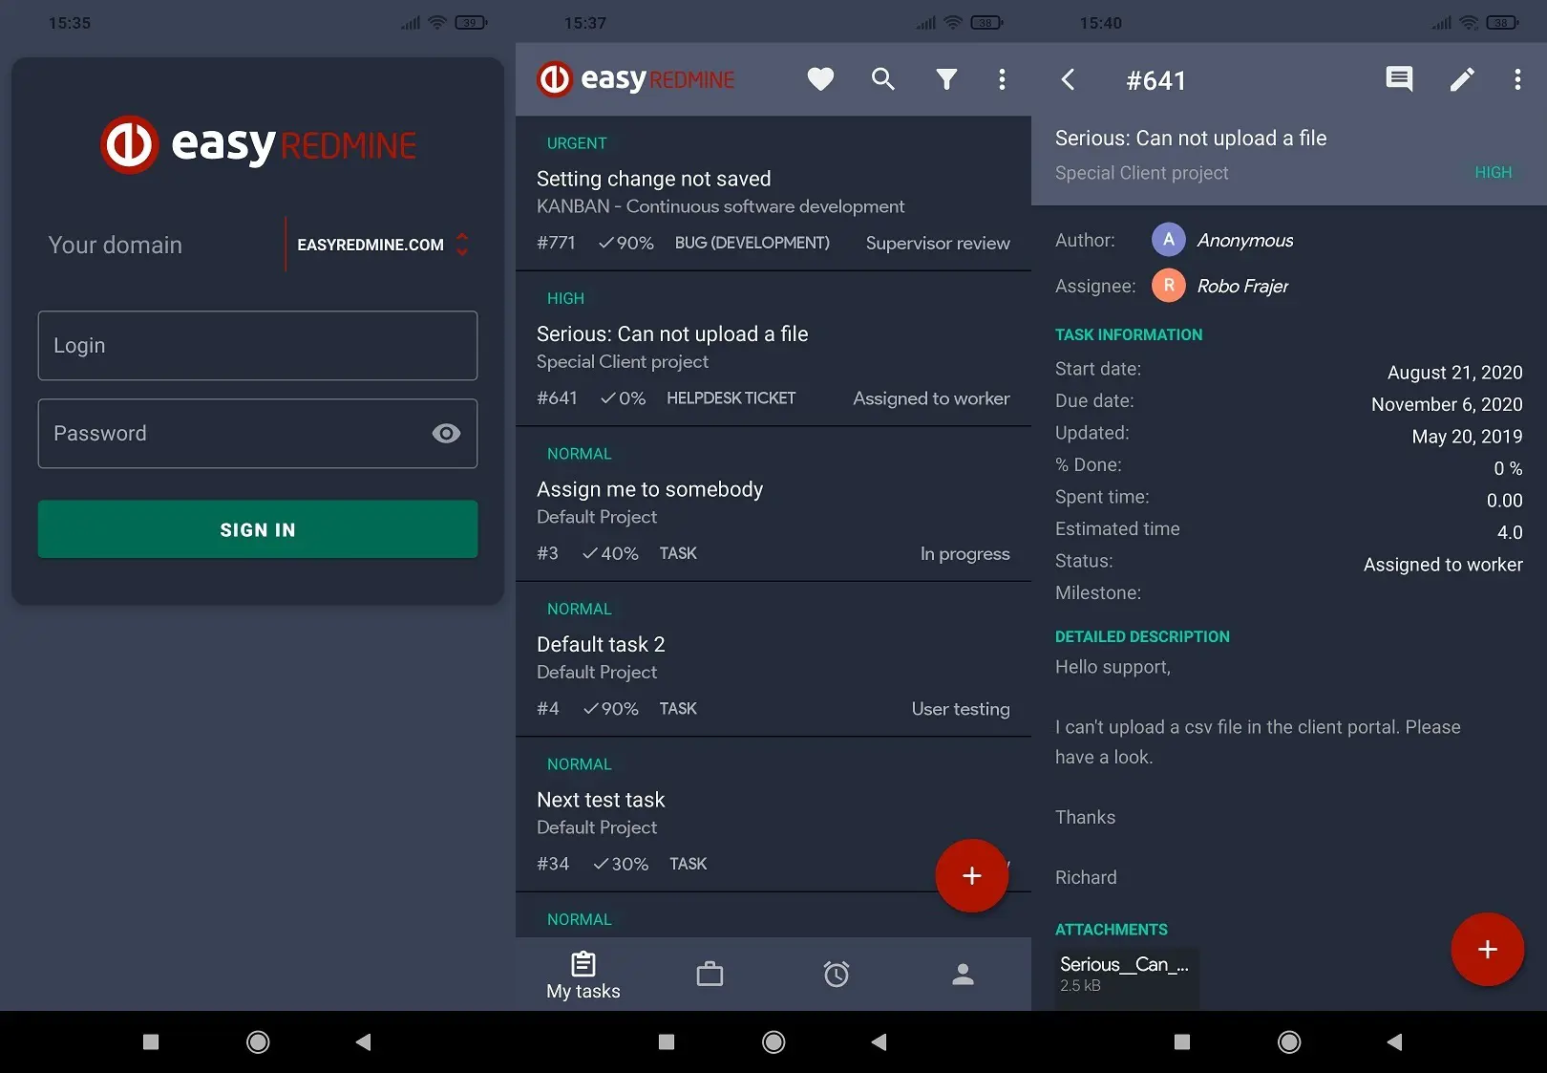
Task: Open the projects briefcase tab
Action: coord(710,974)
